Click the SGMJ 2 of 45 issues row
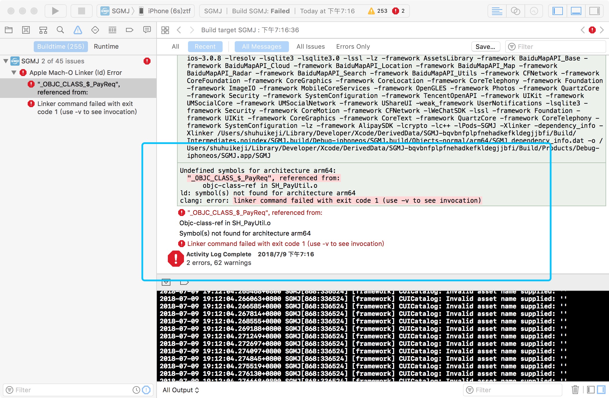Screen dimensions: 609x398 (78, 61)
